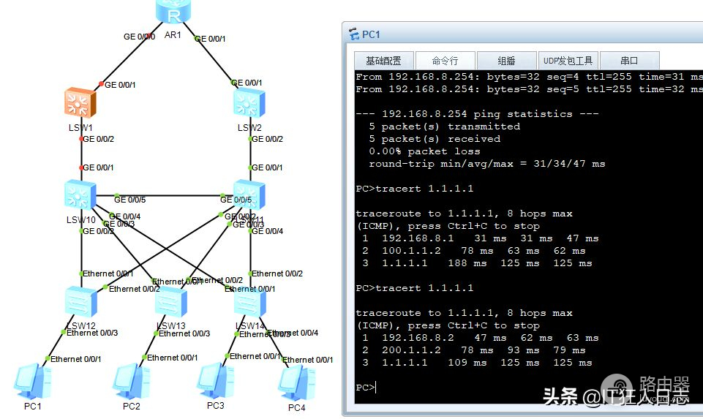This screenshot has width=703, height=419.
Task: Select the PC3 computer icon
Action: click(215, 380)
